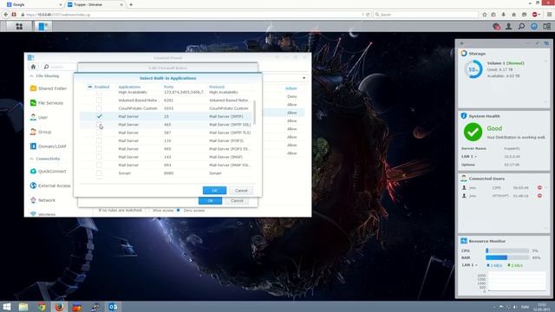Click the Storage widget icon
The height and width of the screenshot is (312, 555).
[464, 54]
